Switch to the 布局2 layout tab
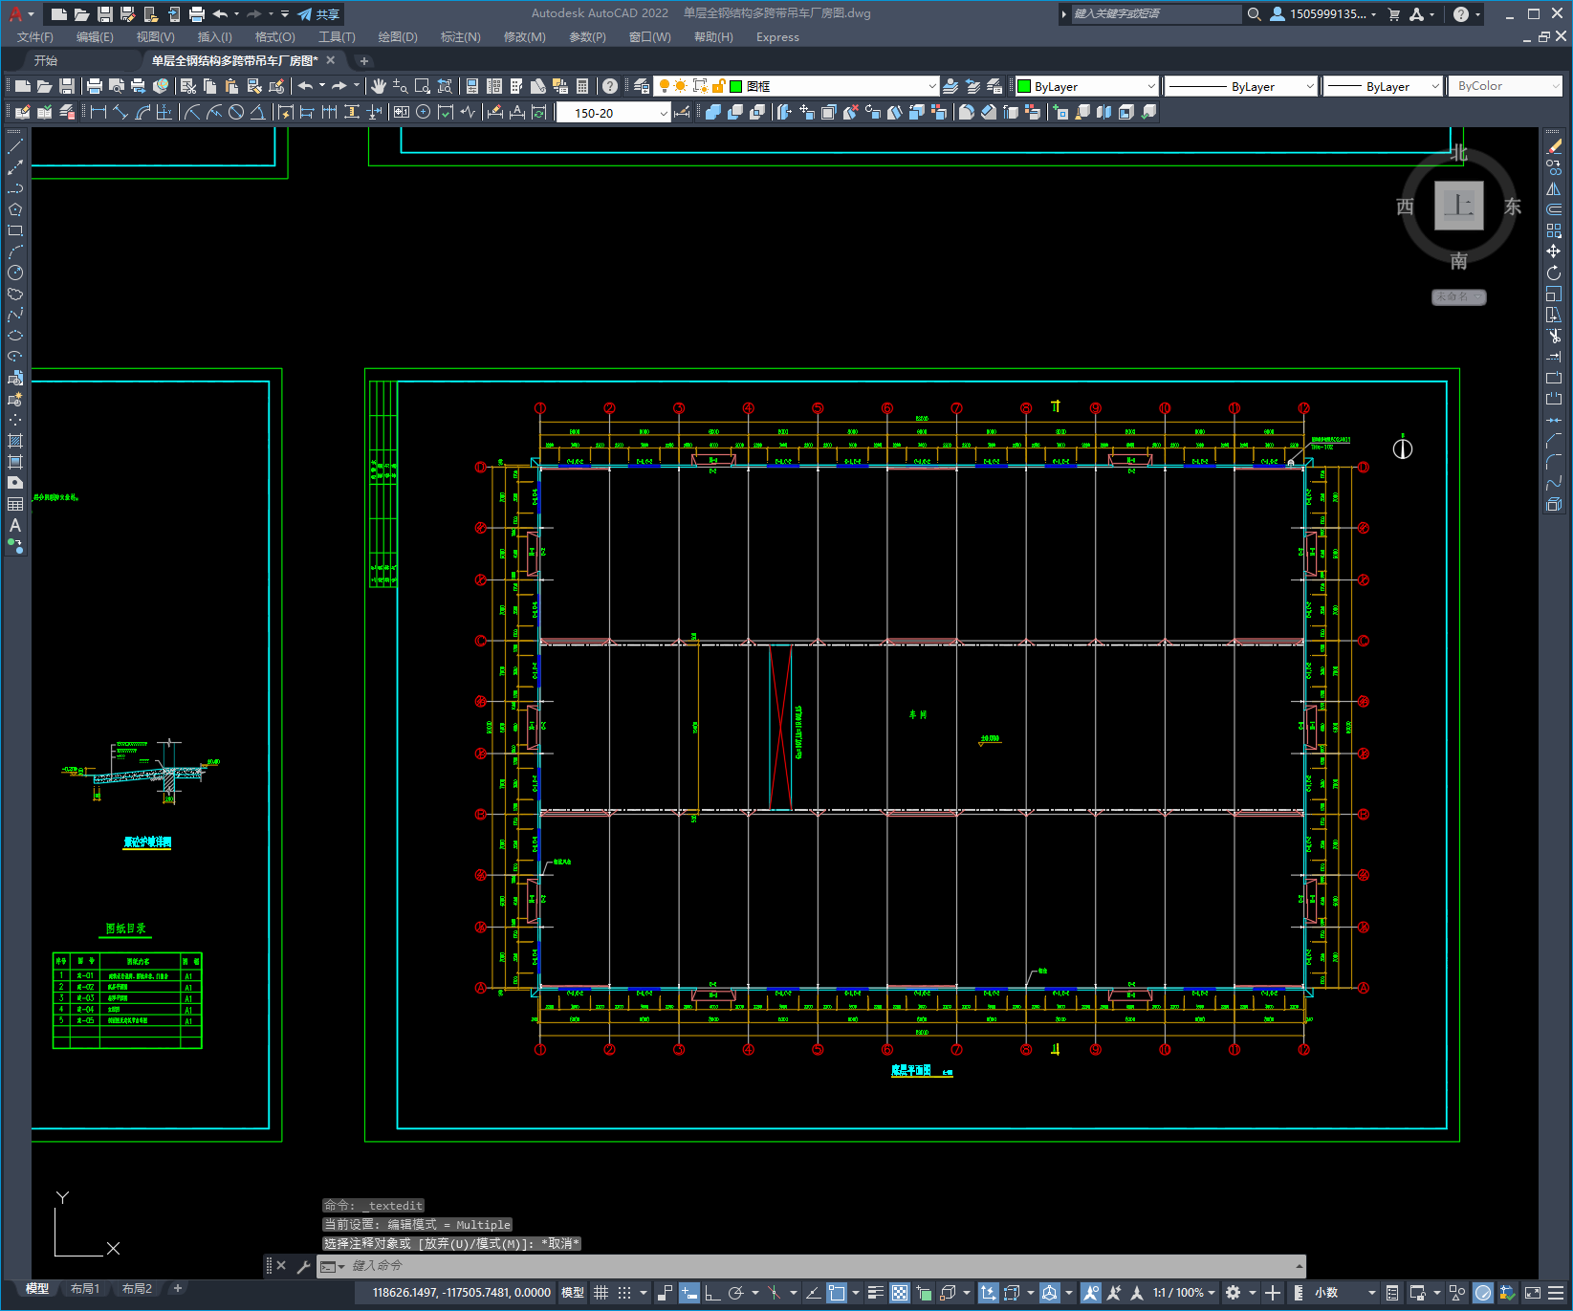1573x1311 pixels. click(x=137, y=1289)
